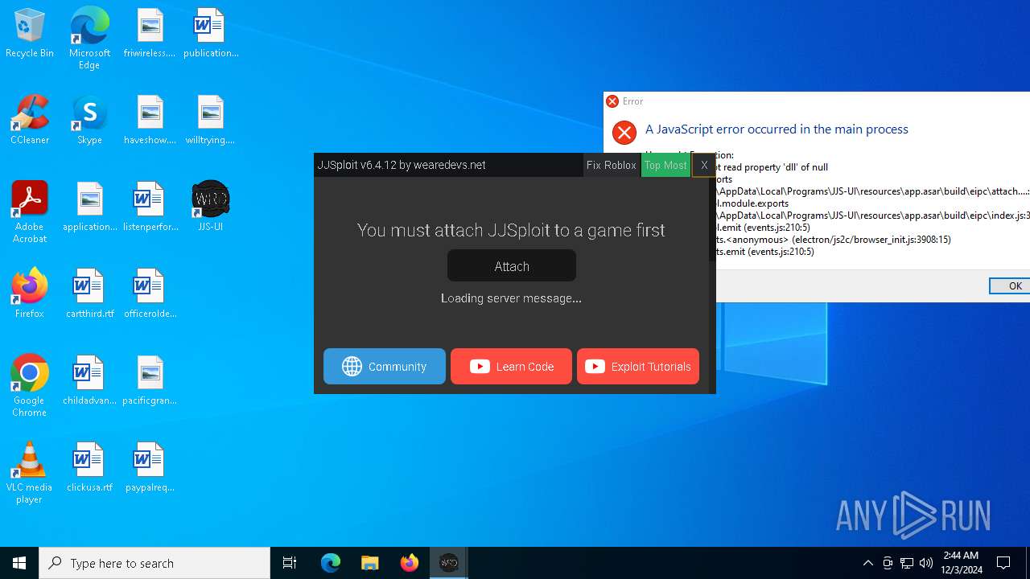This screenshot has width=1030, height=579.
Task: Toggle the Top Most option in JJSploit
Action: 665,165
